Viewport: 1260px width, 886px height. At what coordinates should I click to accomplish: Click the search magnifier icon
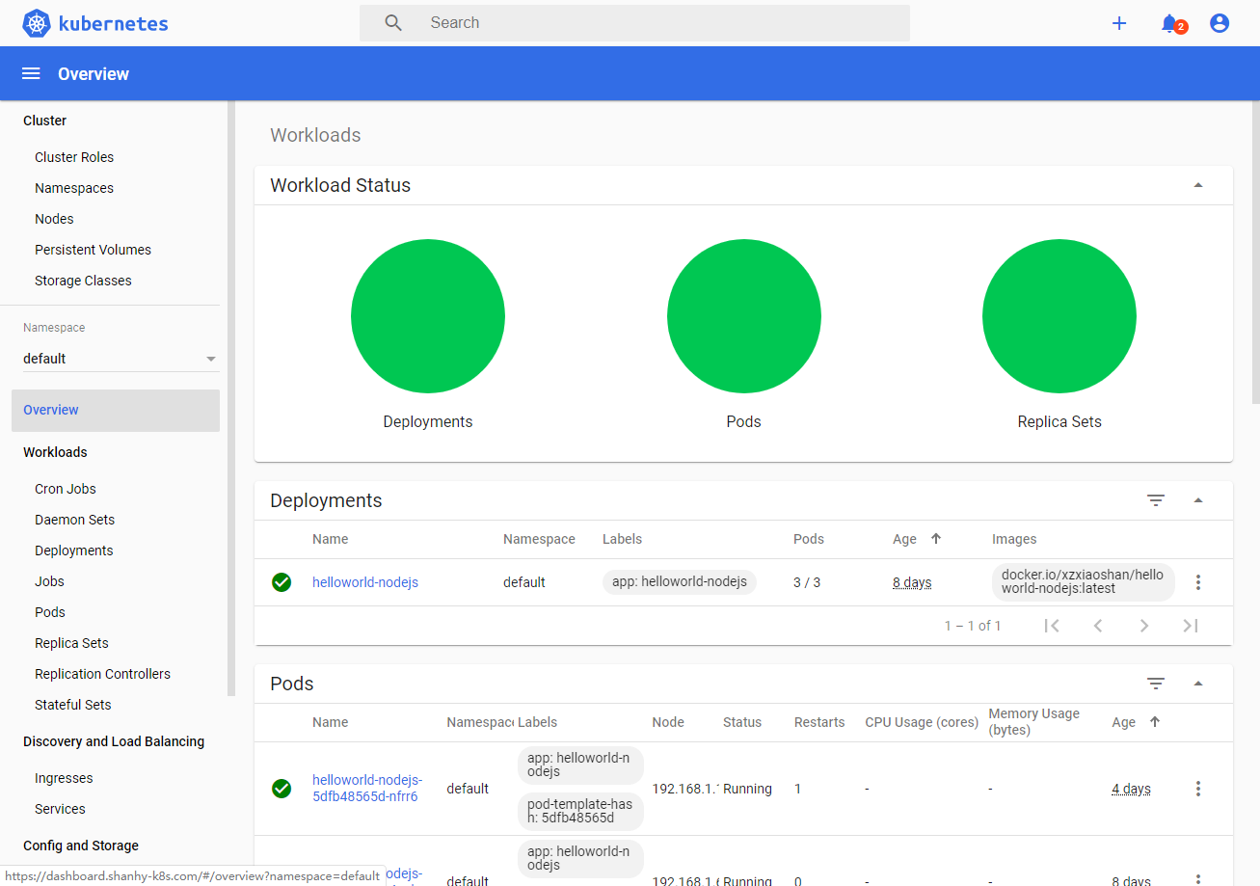[x=393, y=23]
